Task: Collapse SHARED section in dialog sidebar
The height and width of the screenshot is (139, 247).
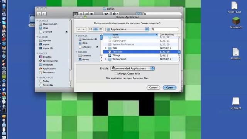Action: [77, 52]
